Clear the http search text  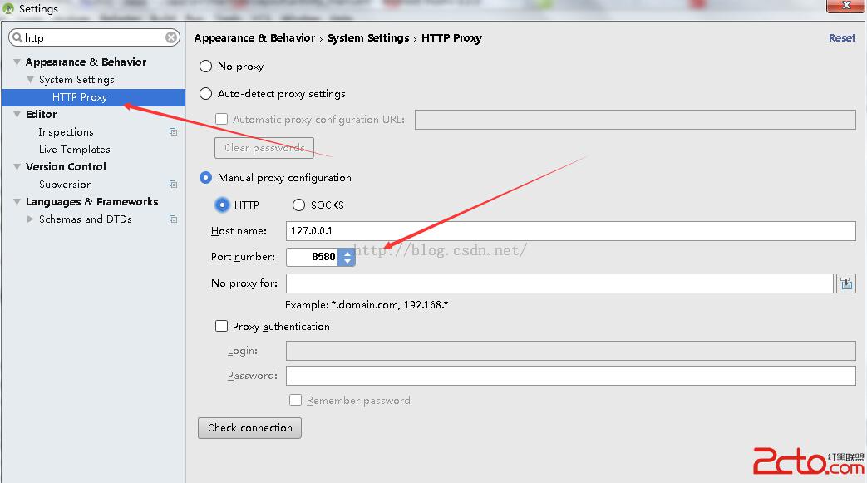coord(171,37)
